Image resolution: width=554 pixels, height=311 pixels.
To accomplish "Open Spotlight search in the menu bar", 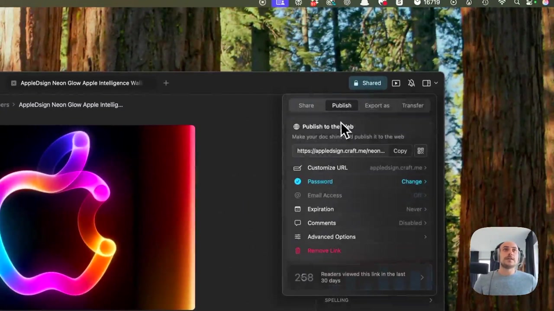I will click(x=517, y=3).
